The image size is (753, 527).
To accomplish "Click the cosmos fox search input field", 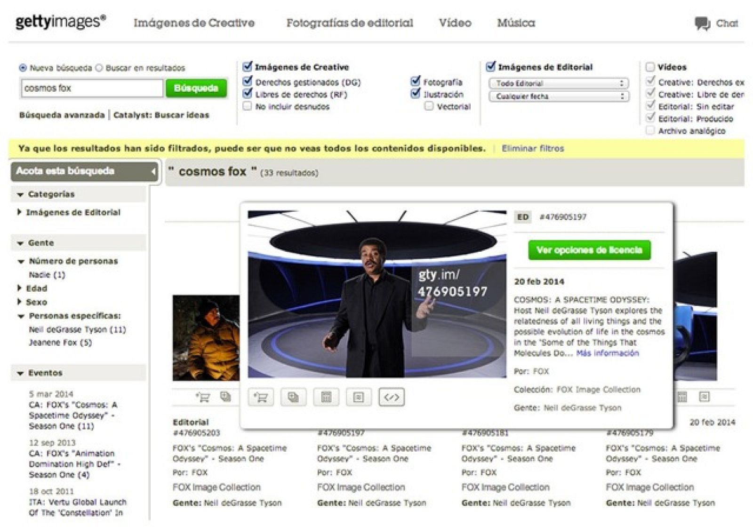I will [x=92, y=88].
